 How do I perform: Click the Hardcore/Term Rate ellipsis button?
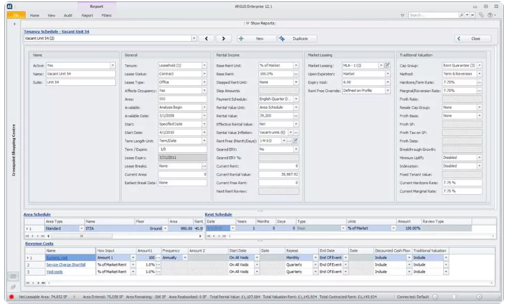479,82
